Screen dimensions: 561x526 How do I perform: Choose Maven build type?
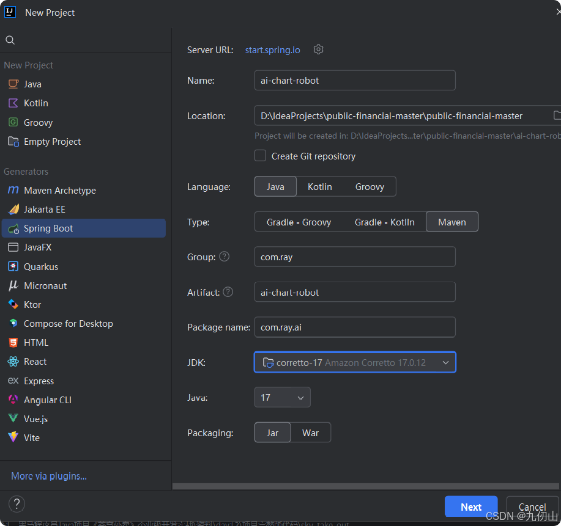pos(452,222)
